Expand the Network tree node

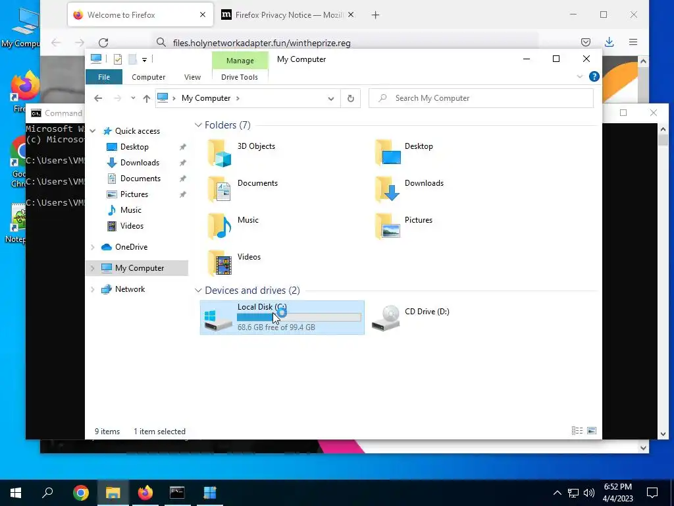(92, 289)
